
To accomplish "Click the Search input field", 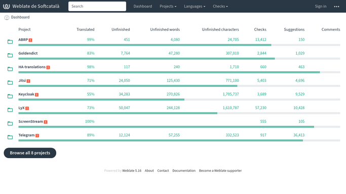I will 97,6.
